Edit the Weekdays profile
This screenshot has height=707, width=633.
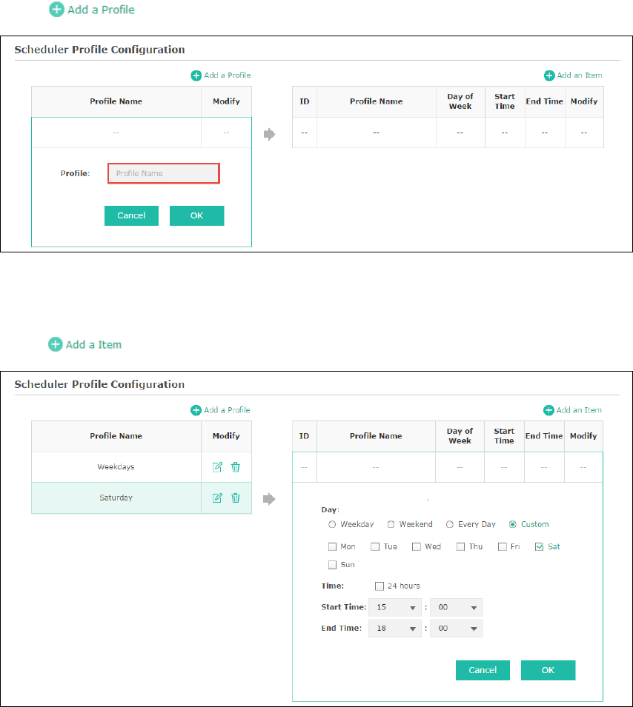pos(217,467)
